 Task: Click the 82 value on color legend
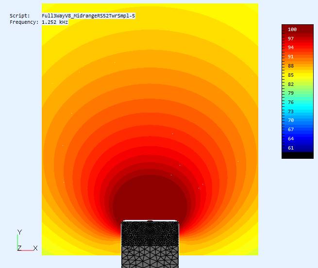pos(291,84)
